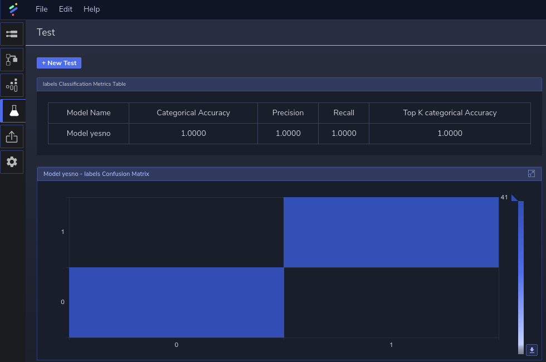Click the blue cell for class 1/1
Viewport: 546px width, 362px height.
[391, 232]
